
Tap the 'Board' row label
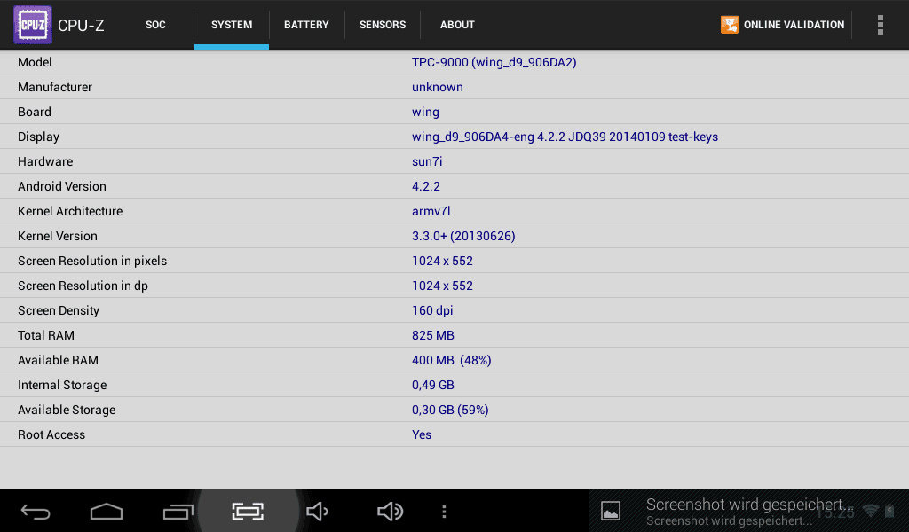tap(35, 112)
